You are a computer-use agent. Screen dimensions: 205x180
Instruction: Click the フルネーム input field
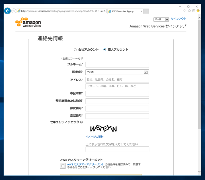[x=117, y=65]
